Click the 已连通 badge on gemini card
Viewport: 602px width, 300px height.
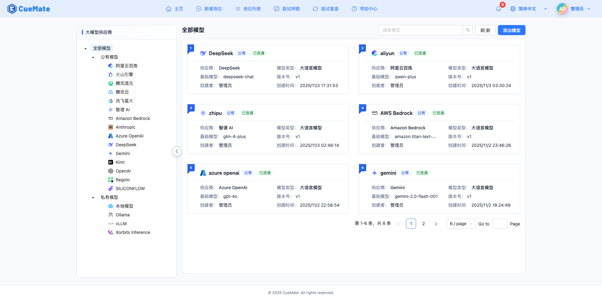pyautogui.click(x=422, y=173)
